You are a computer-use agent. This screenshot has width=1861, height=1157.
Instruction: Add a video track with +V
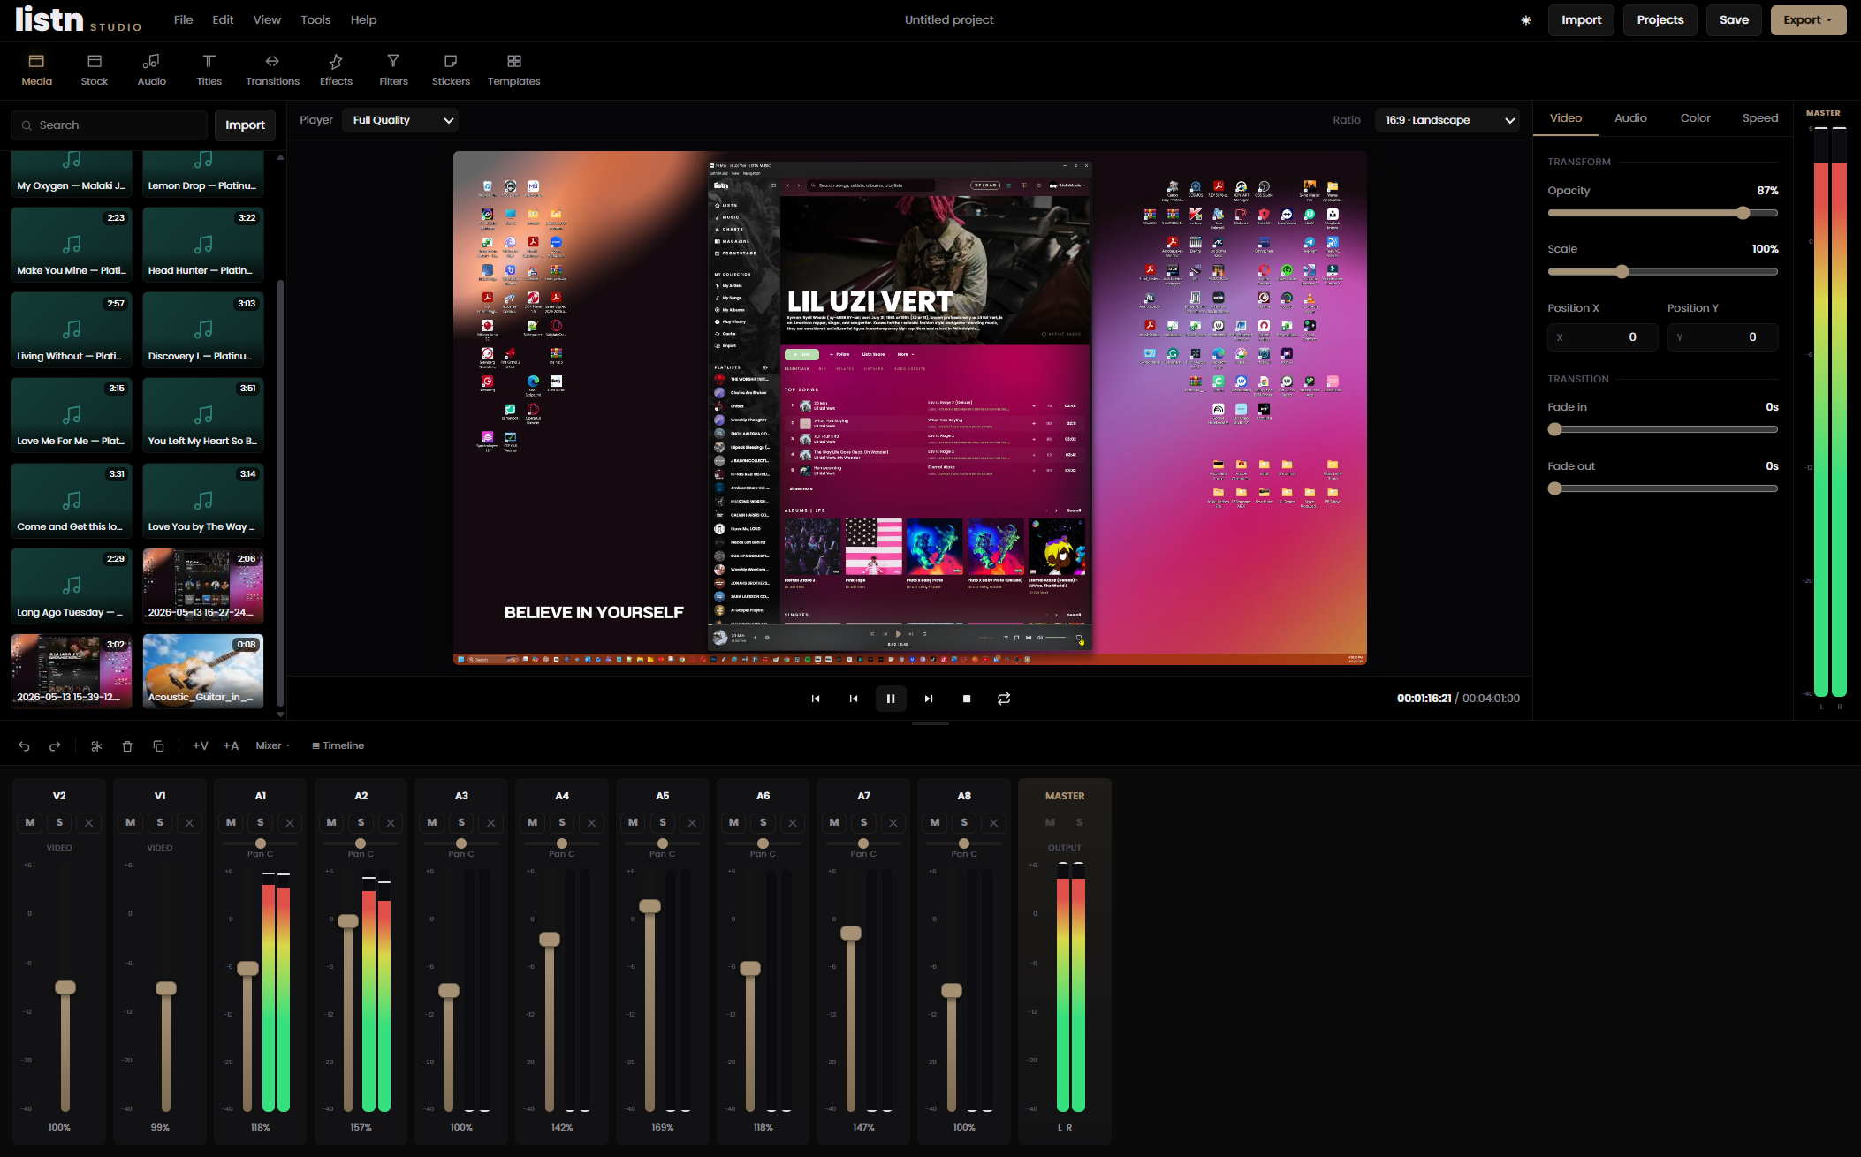(x=201, y=746)
